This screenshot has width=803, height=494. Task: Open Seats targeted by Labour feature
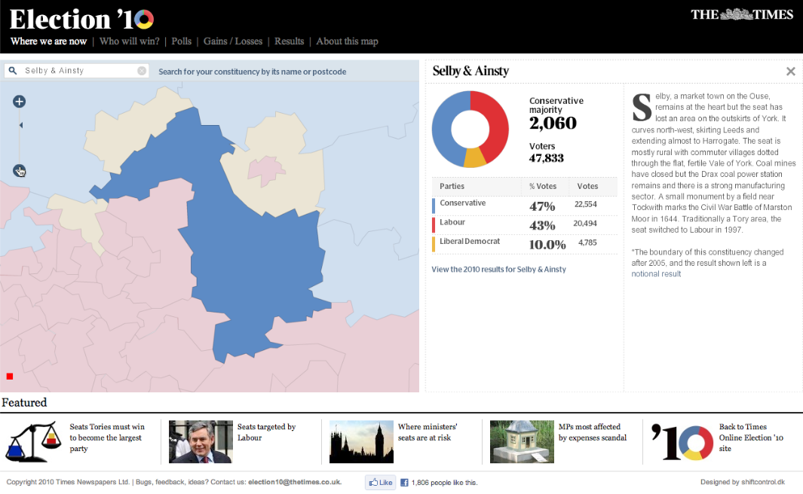coord(266,432)
